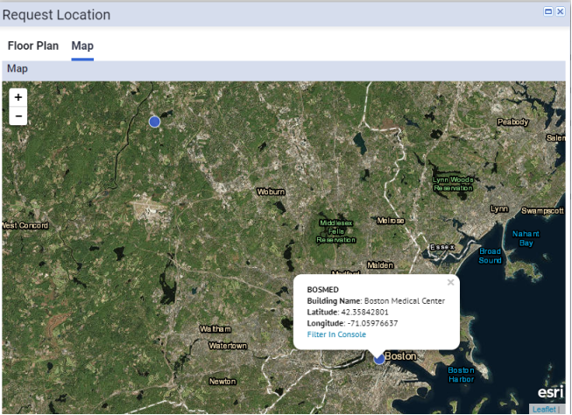Select the Map tab
This screenshot has height=415, width=572.
pos(82,46)
